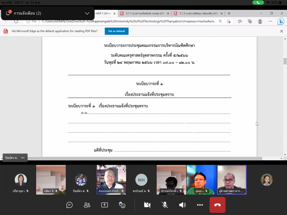Select the ผู้ช่วยศาสตราจาร... speaker tile

tap(232, 180)
